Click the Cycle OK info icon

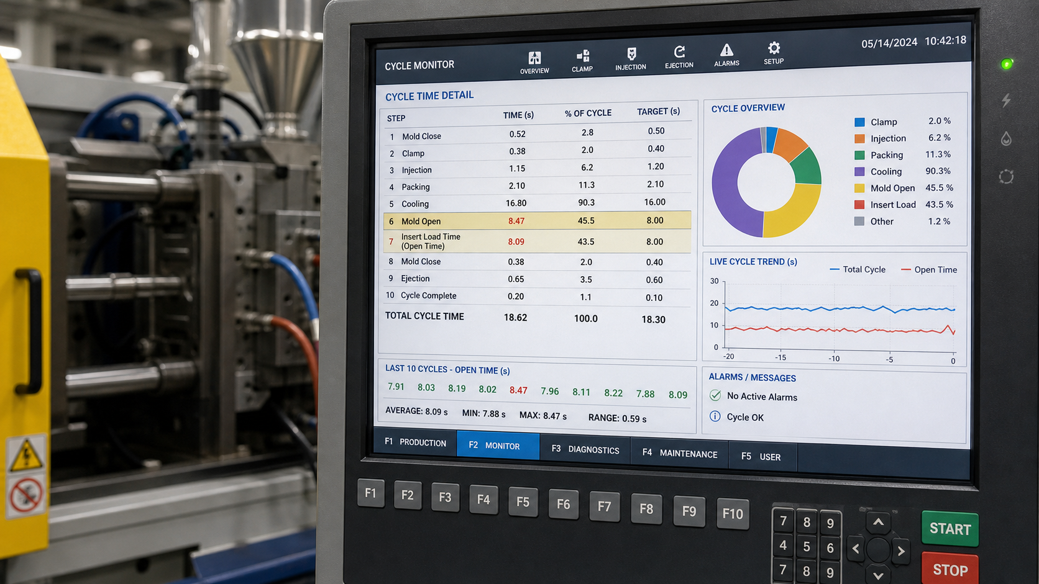coord(715,416)
